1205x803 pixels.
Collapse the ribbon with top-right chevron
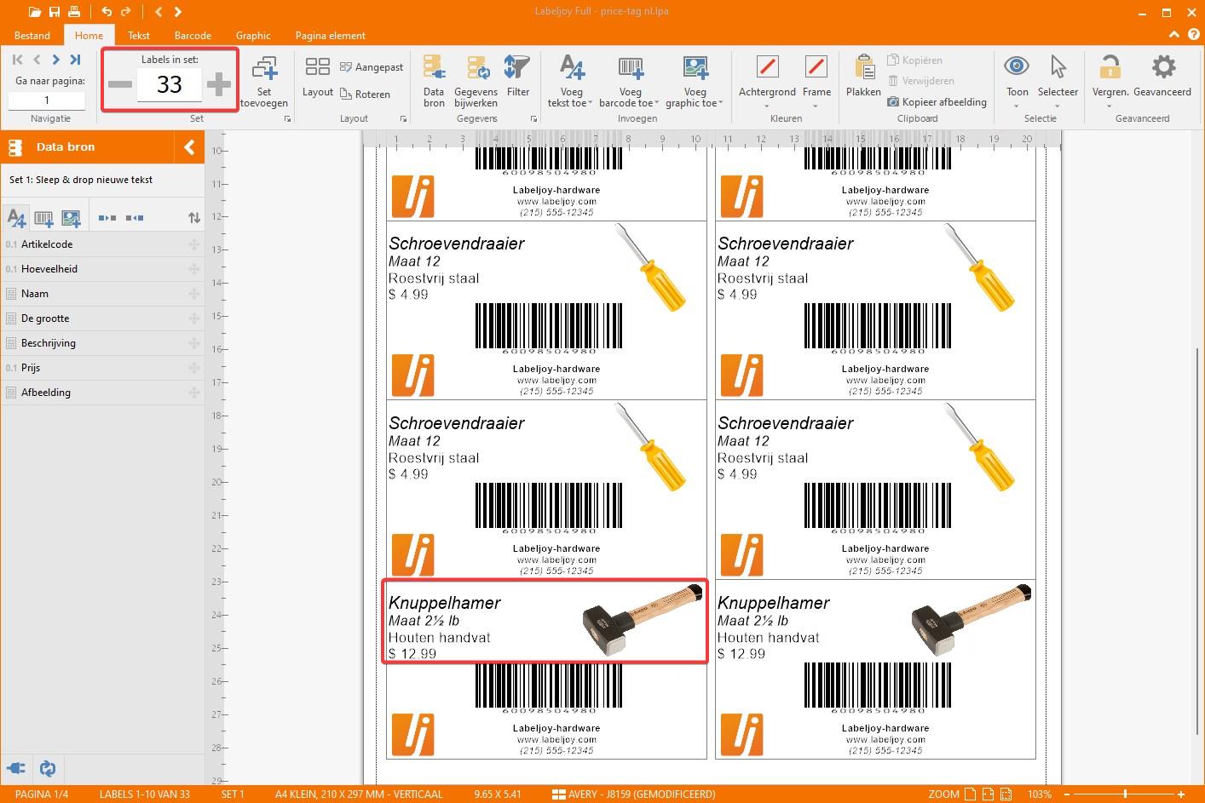tap(1174, 35)
